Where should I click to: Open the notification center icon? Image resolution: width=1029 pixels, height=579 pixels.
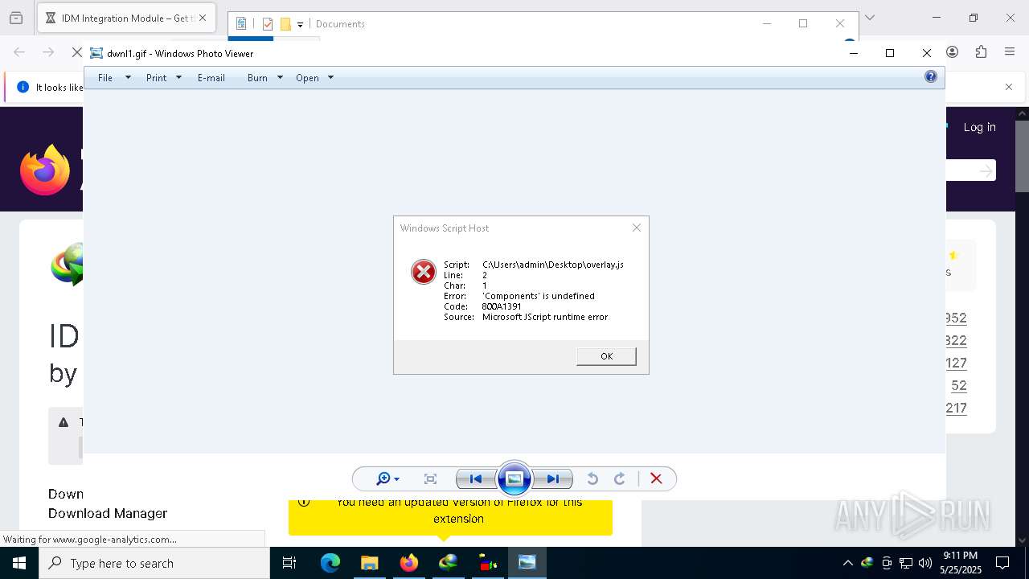point(1002,563)
